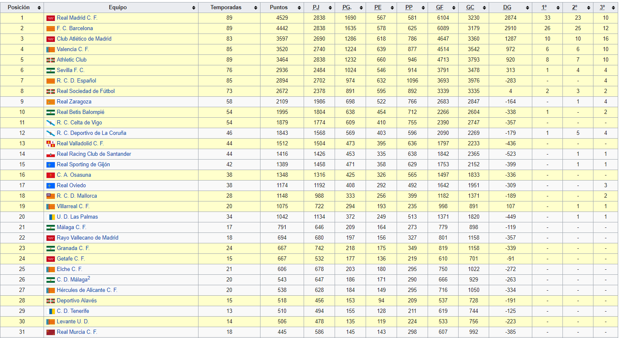Viewport: 619px width, 338px height.
Task: Click the Basque flag icon beside Athletic Club
Action: point(50,60)
